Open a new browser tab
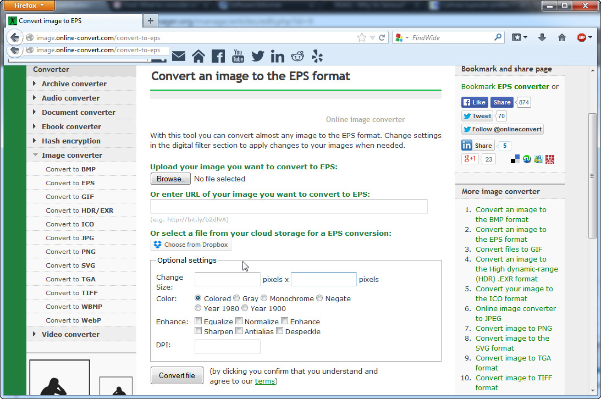Screen dimensions: 601x399 (150, 20)
